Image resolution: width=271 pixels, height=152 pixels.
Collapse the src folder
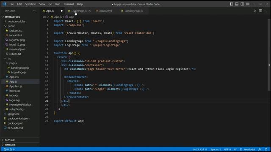point(9,59)
